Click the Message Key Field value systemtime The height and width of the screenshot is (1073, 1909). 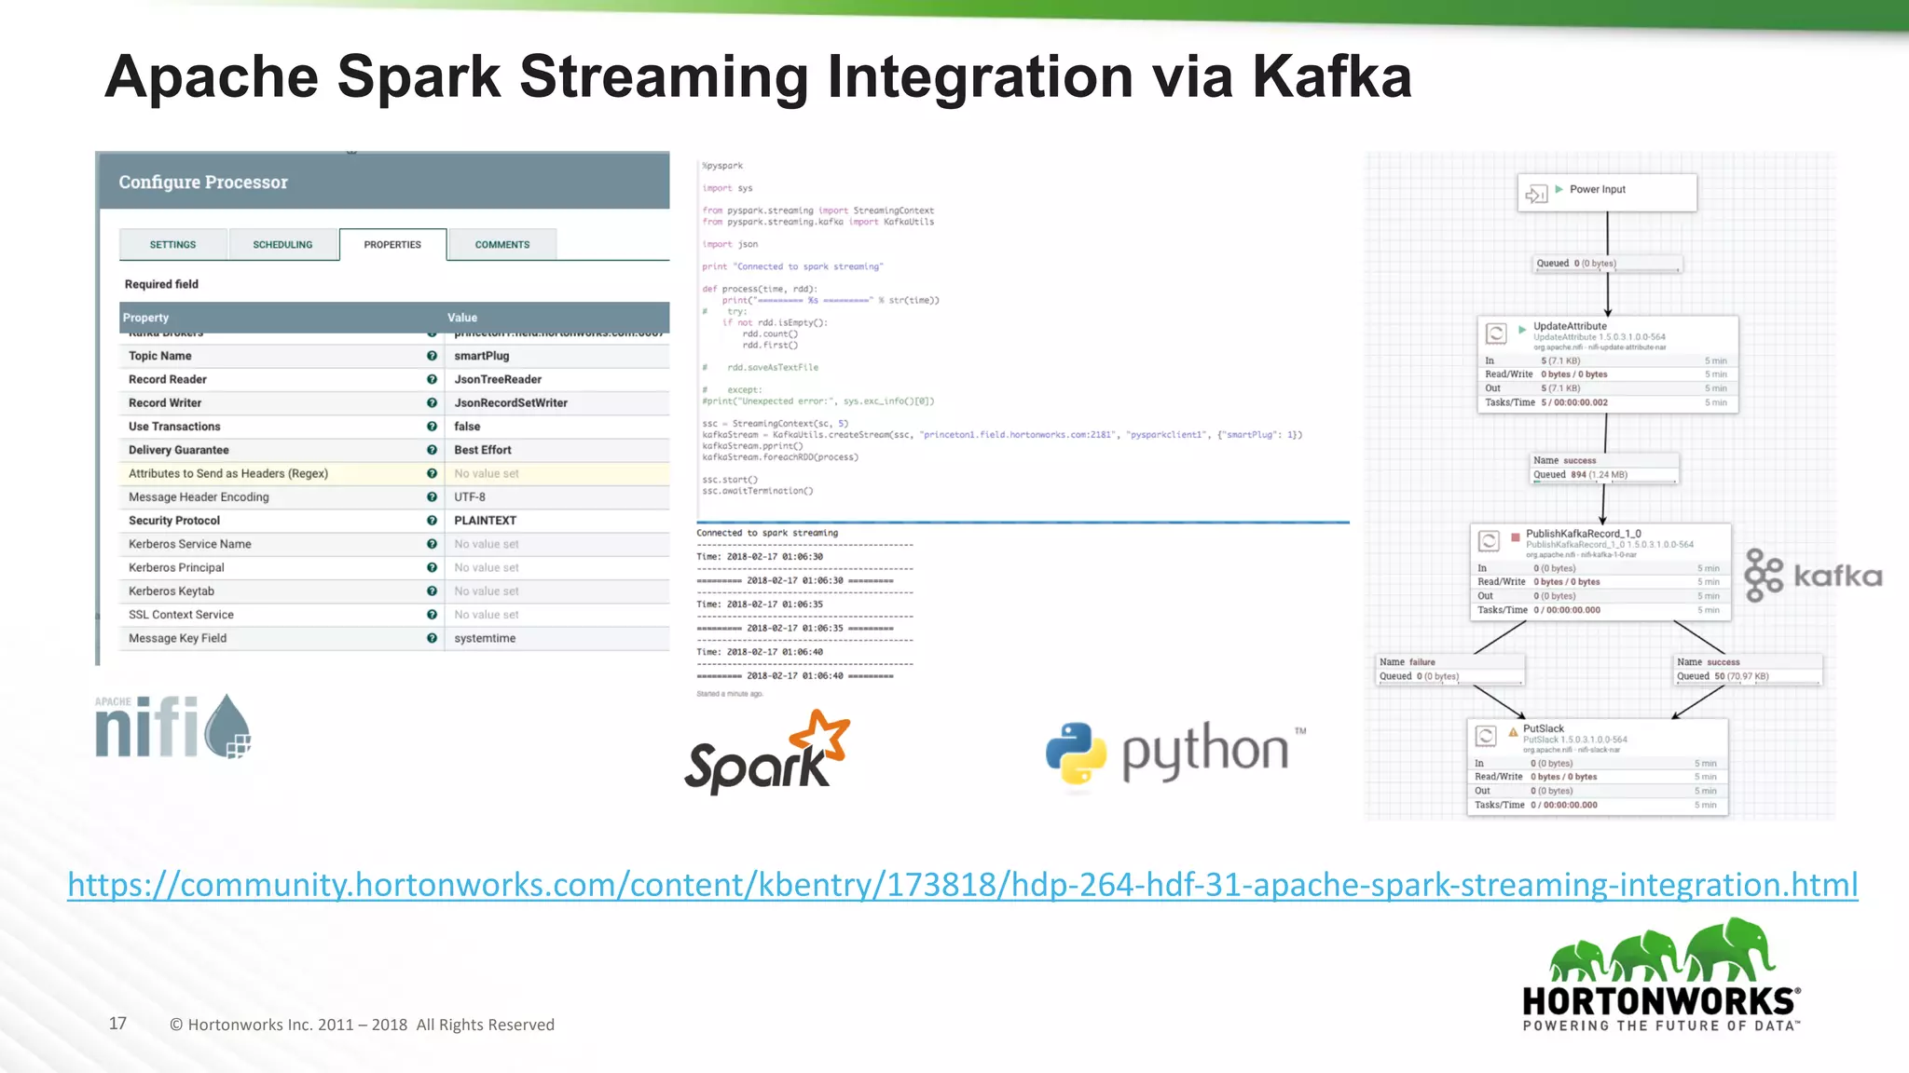pos(485,638)
